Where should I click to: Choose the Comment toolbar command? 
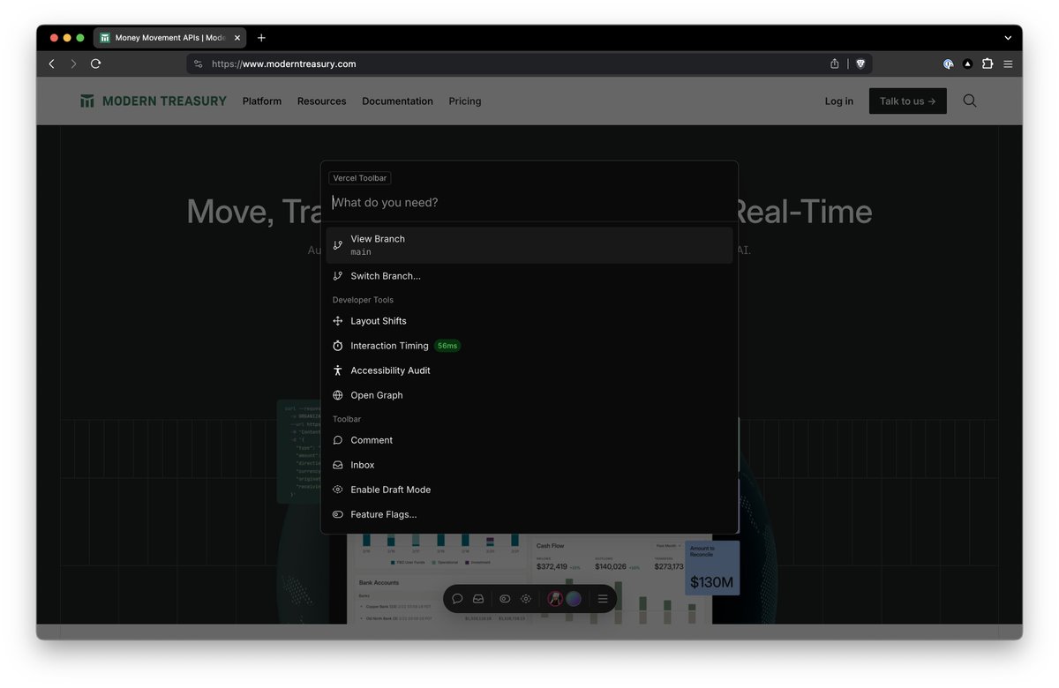529,440
